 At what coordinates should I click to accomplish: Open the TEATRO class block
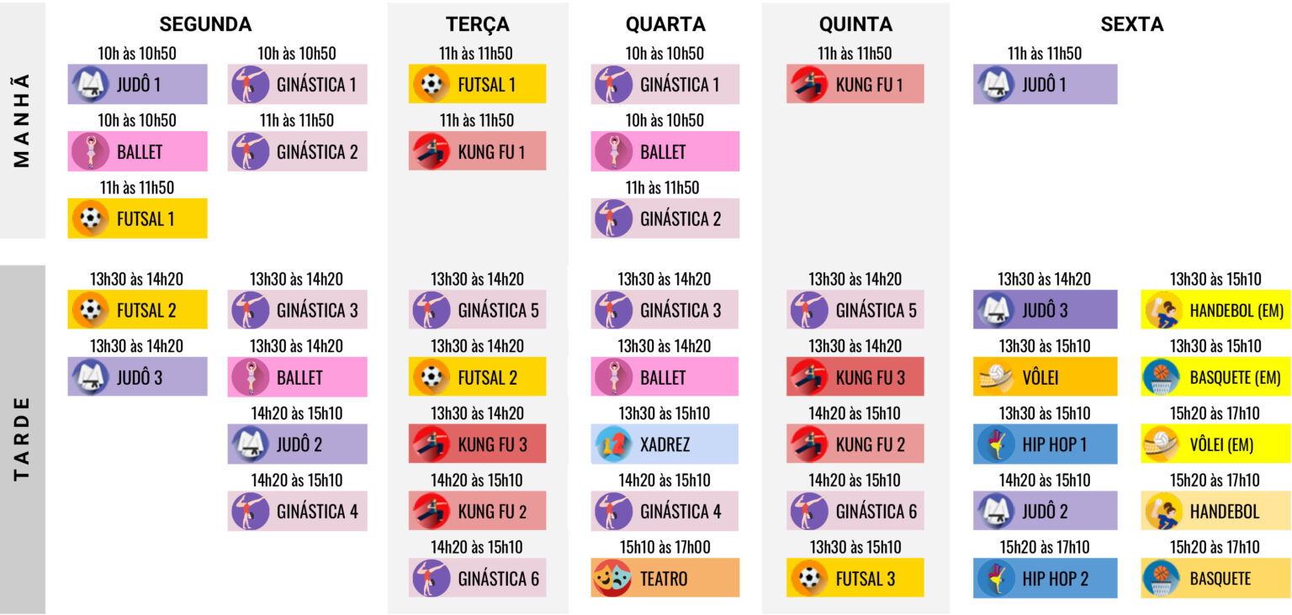point(665,578)
